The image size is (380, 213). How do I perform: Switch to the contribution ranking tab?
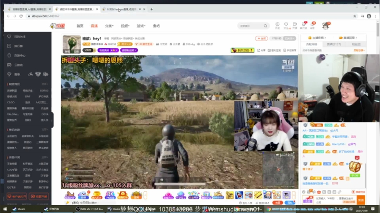coord(311,44)
